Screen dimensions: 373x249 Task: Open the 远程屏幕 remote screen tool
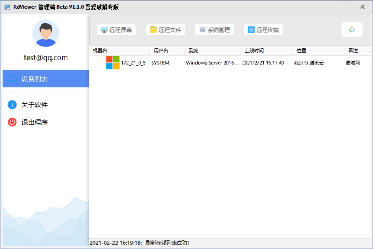[x=116, y=30]
